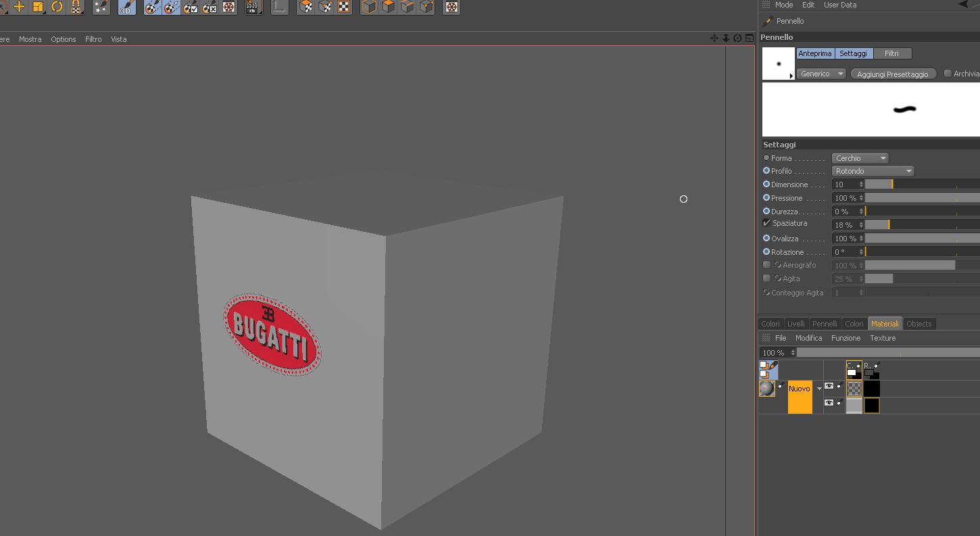Adjust the Pressione value stepper
Screen dimensions: 980x536
[x=861, y=198]
